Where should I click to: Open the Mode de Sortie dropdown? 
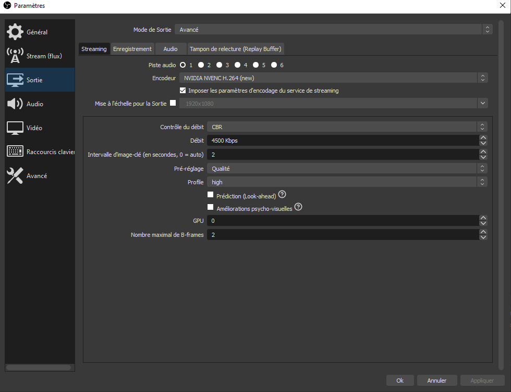(x=333, y=30)
